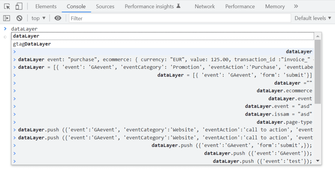Select dataLayer.event = "asd" entry
Image resolution: width=335 pixels, height=174 pixels.
pos(163,106)
